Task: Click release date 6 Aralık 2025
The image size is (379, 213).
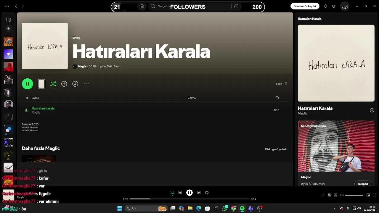Action: pos(30,124)
